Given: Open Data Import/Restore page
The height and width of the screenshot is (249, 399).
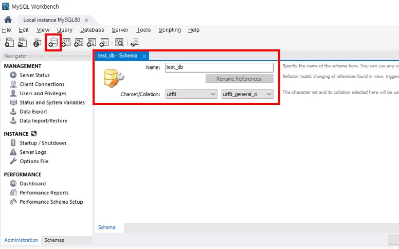Looking at the screenshot, I should [x=43, y=121].
